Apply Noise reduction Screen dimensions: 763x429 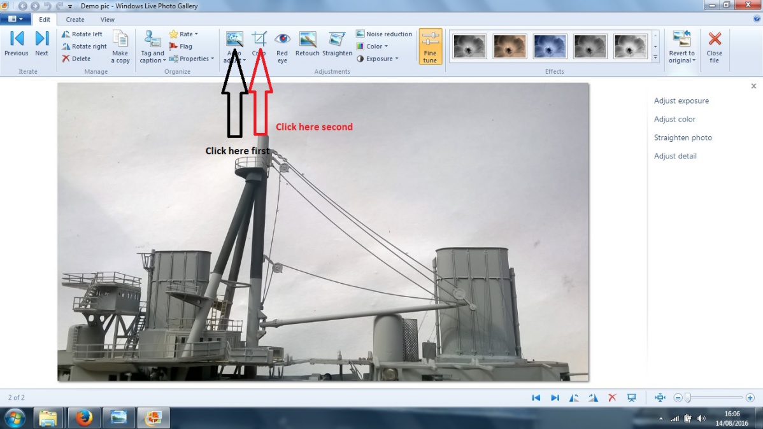384,34
